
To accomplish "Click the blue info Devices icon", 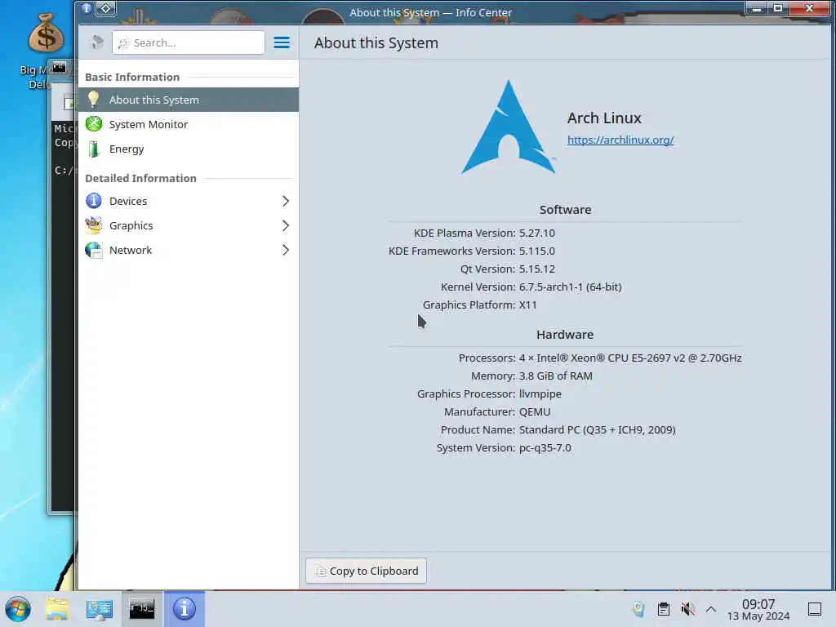I will point(93,201).
